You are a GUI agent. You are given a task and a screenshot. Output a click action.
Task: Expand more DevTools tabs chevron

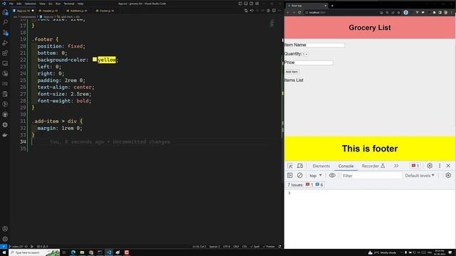coord(396,166)
